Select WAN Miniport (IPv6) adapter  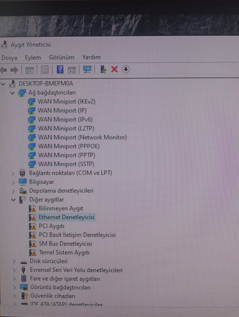click(65, 119)
